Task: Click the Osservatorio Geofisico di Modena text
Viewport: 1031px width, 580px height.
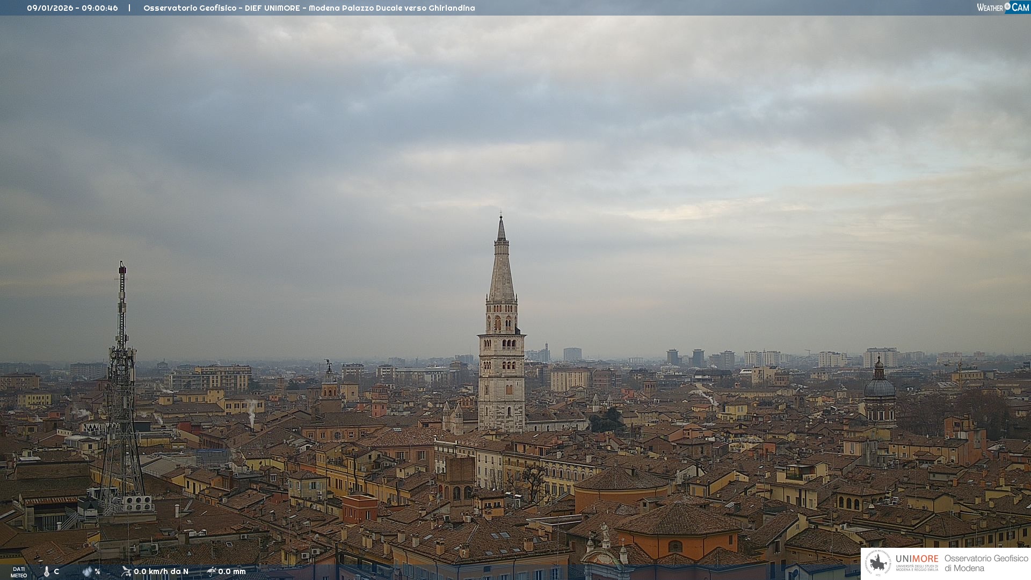Action: (985, 563)
